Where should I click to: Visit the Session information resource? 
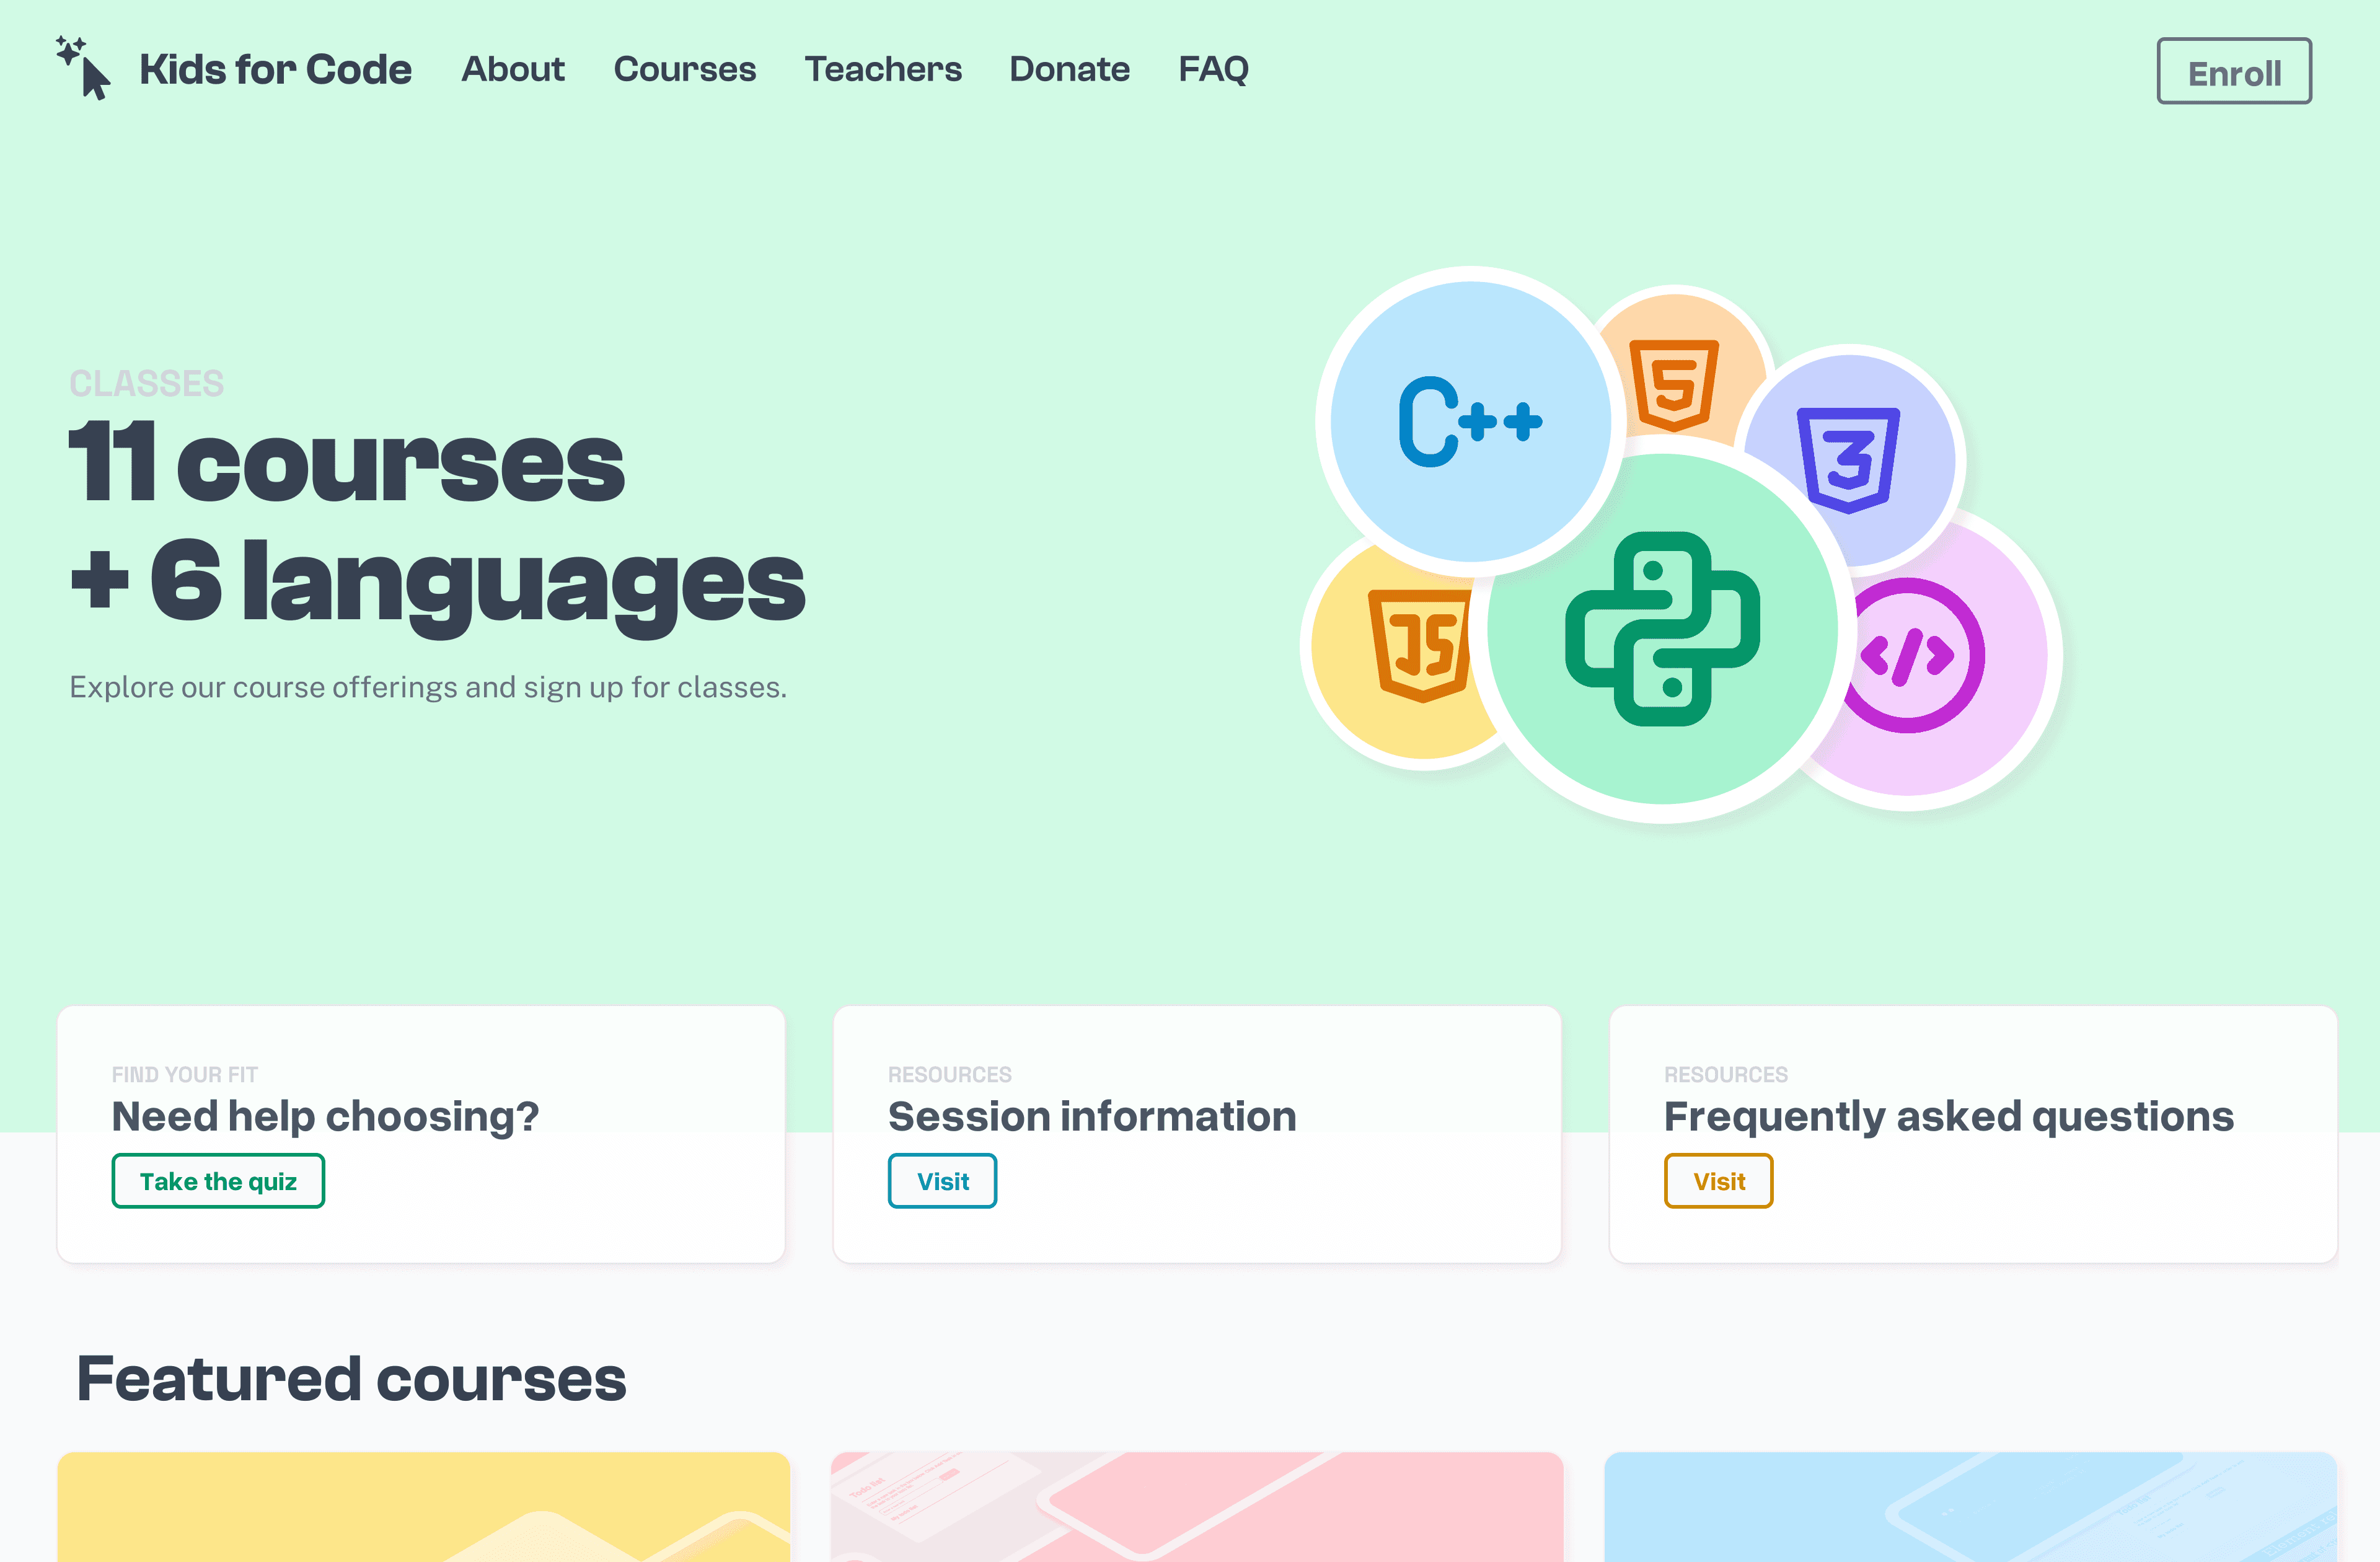pyautogui.click(x=942, y=1181)
